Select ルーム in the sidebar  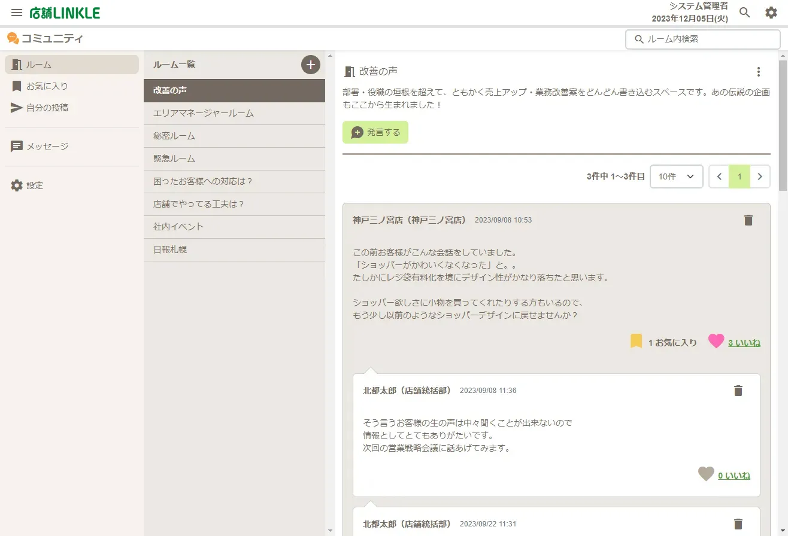point(72,65)
